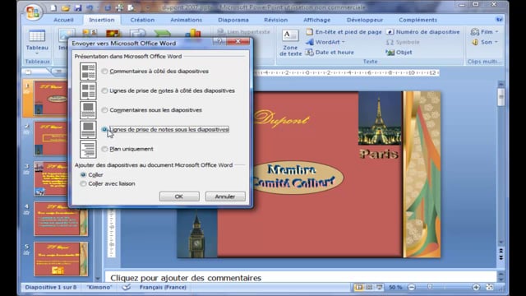
Task: Select Commentaires sous les diapositives
Action: click(x=104, y=110)
